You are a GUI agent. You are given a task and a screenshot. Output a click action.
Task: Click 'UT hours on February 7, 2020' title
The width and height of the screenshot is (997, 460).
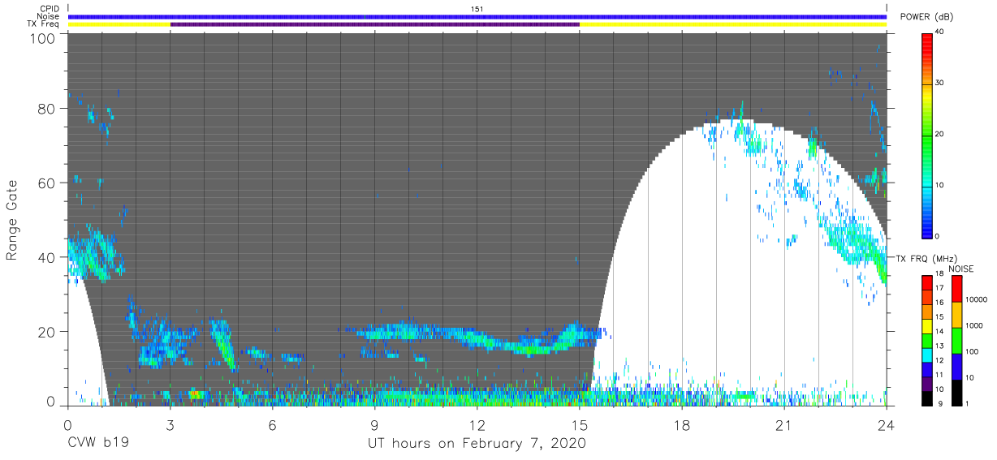click(x=477, y=445)
